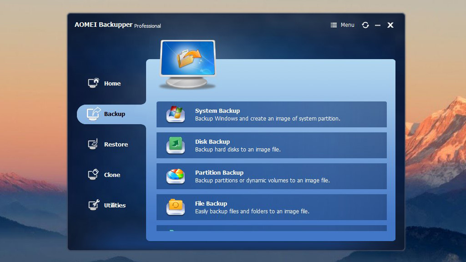Switch to the Utilities tab label
Screen dimensions: 466x262
click(115, 205)
